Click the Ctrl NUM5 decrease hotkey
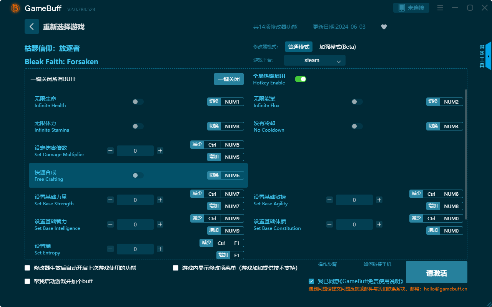 click(217, 145)
